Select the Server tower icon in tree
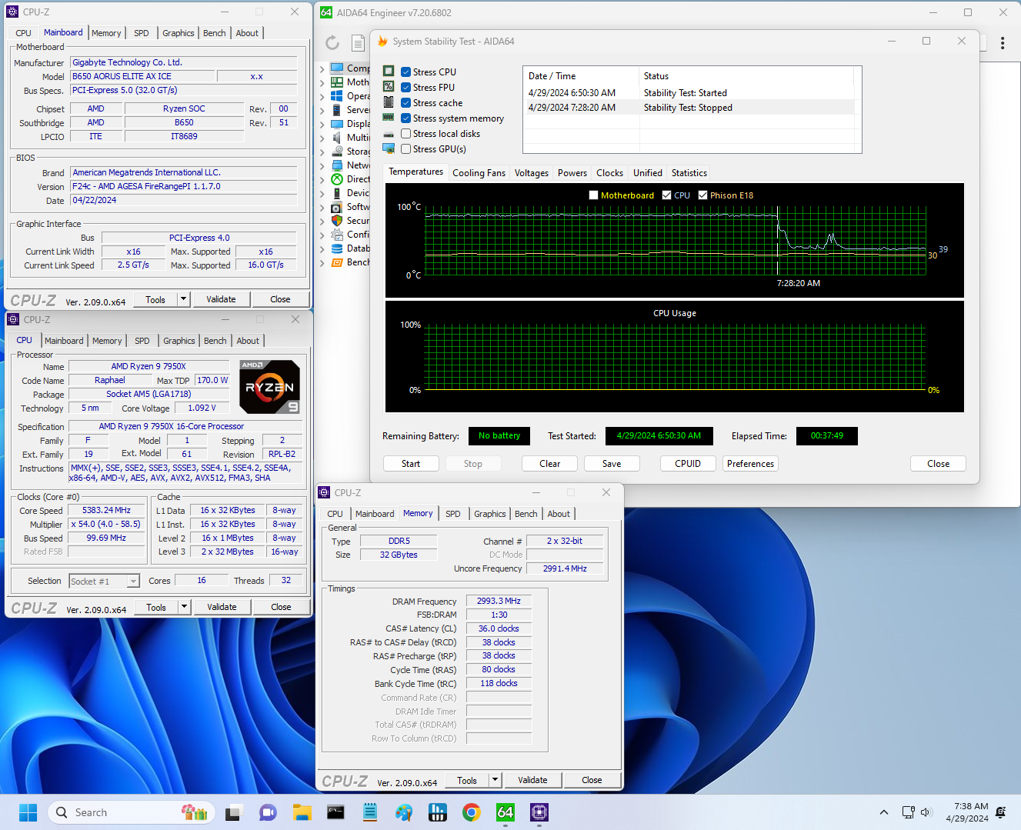Viewport: 1021px width, 830px height. [x=337, y=110]
